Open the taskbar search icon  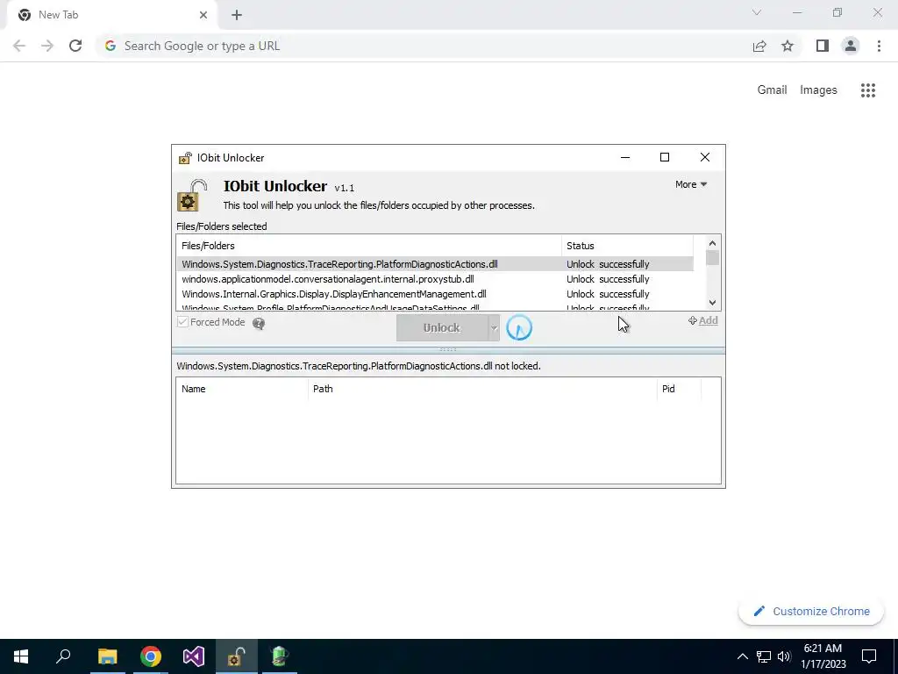[63, 656]
